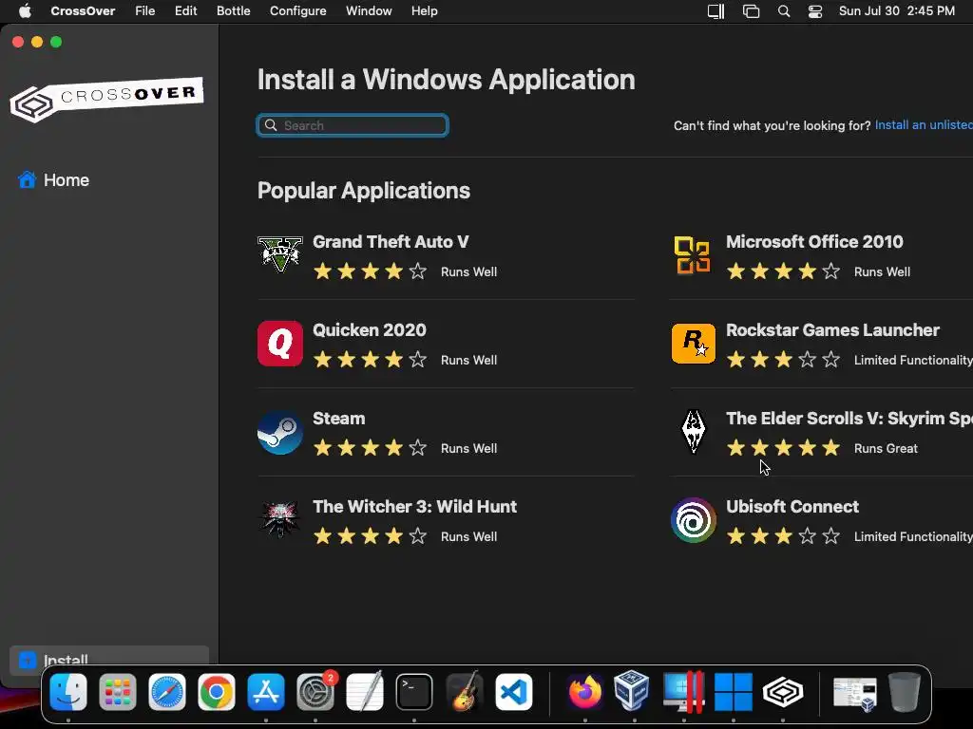Click the menu bar date and time
This screenshot has width=973, height=729.
pyautogui.click(x=897, y=11)
